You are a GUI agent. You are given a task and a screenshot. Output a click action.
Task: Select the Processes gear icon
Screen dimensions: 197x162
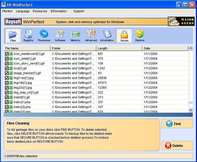click(44, 36)
